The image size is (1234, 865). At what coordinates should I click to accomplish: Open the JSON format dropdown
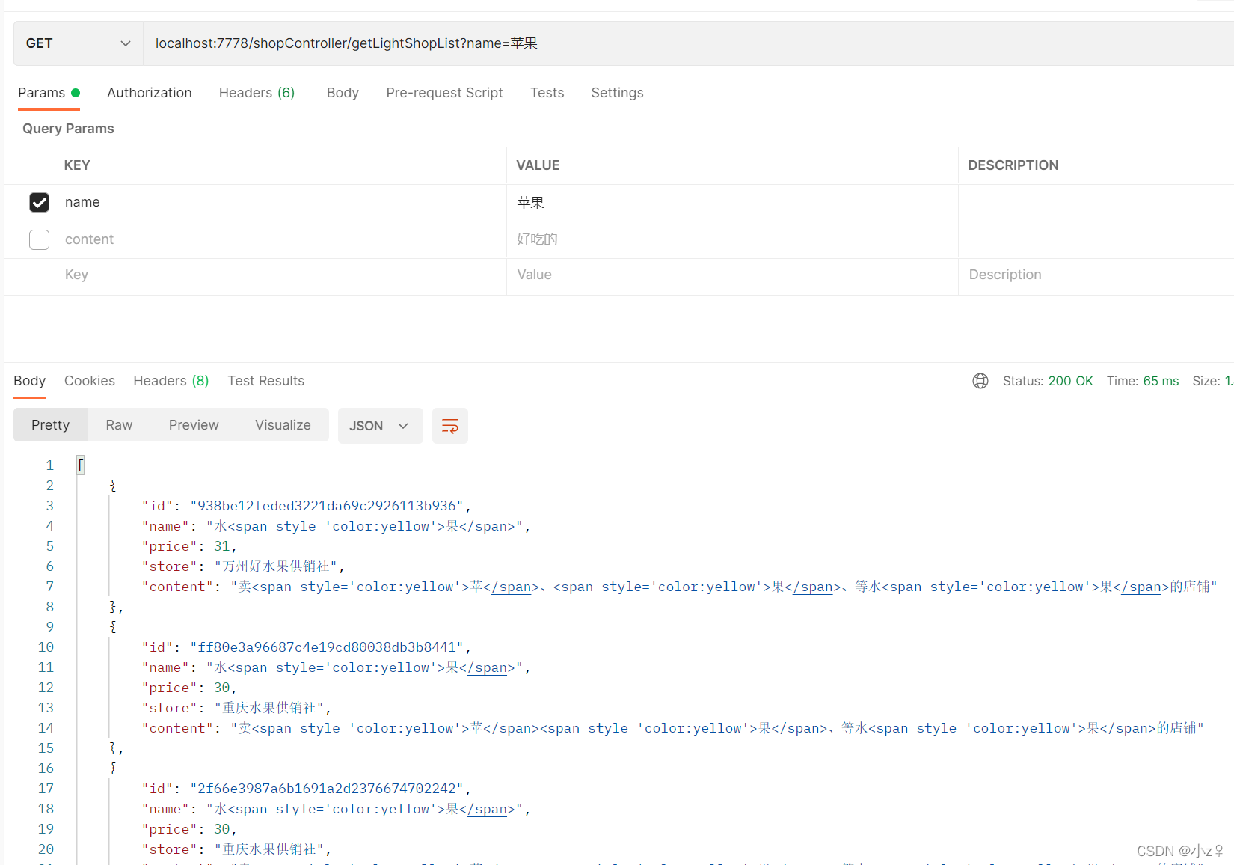[380, 426]
